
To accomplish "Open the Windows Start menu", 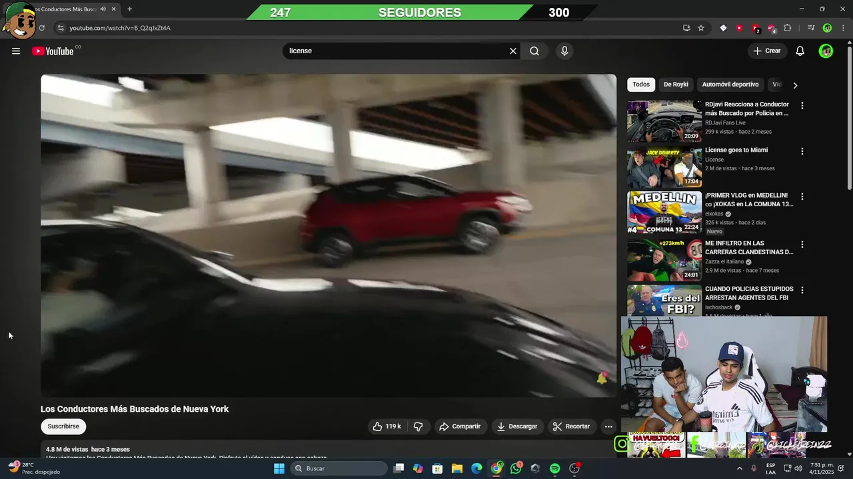I will pos(279,468).
